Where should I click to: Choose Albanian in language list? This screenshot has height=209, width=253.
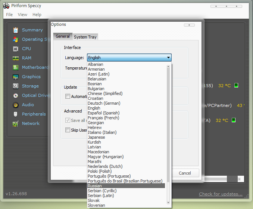(126, 64)
